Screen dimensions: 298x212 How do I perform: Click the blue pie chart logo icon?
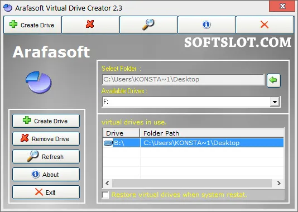(39, 82)
